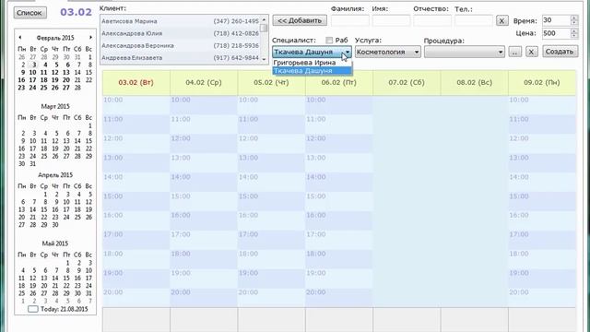
Task: Click the 08.02 (Вс) column header
Action: click(x=474, y=82)
